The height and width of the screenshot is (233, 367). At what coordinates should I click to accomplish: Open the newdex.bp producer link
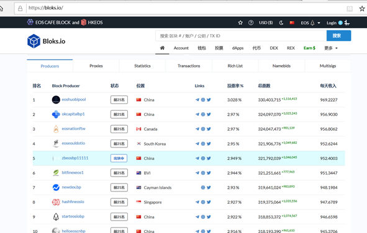pyautogui.click(x=71, y=187)
